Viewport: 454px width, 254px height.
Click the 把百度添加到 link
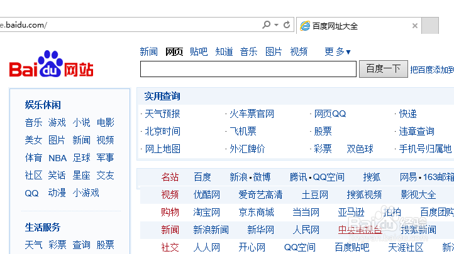(x=432, y=70)
